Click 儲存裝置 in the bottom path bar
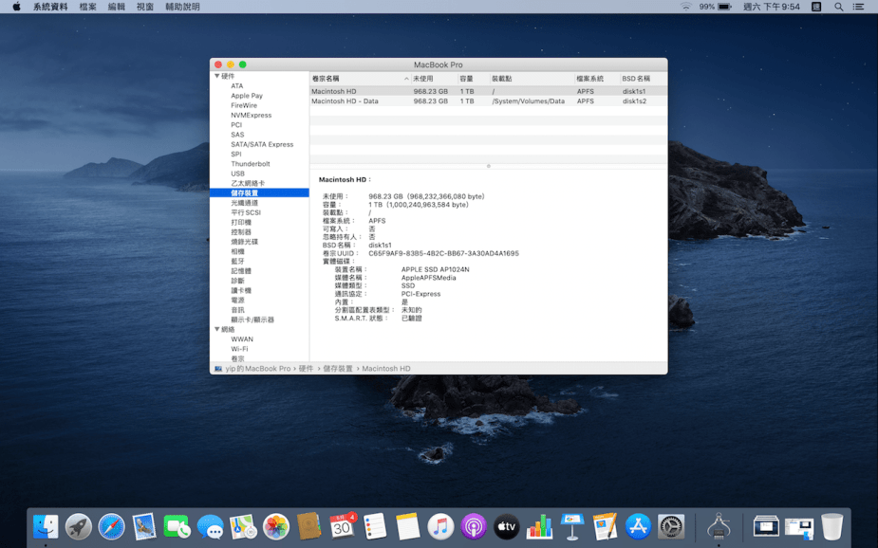Screen dimensions: 878x548 tap(337, 369)
